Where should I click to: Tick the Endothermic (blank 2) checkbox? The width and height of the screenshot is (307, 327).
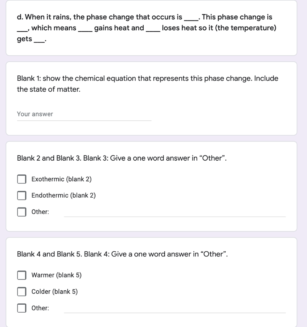click(x=22, y=195)
